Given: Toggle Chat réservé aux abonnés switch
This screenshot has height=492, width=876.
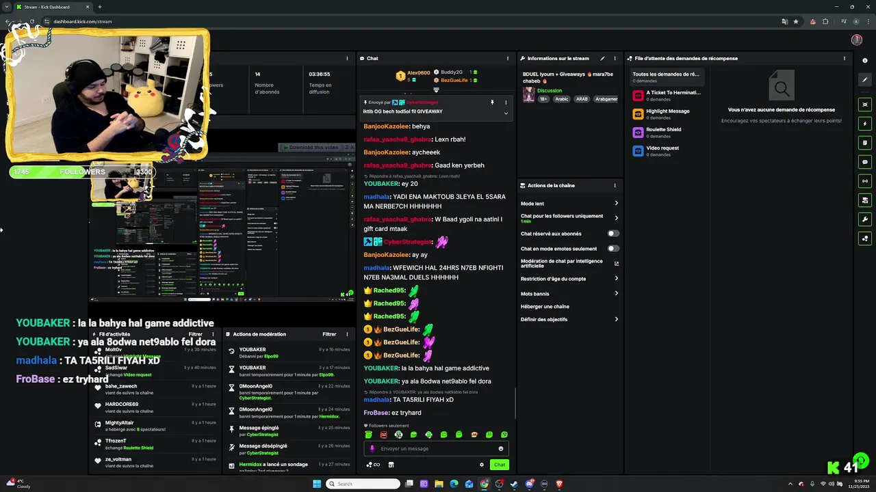Looking at the screenshot, I should coord(613,234).
